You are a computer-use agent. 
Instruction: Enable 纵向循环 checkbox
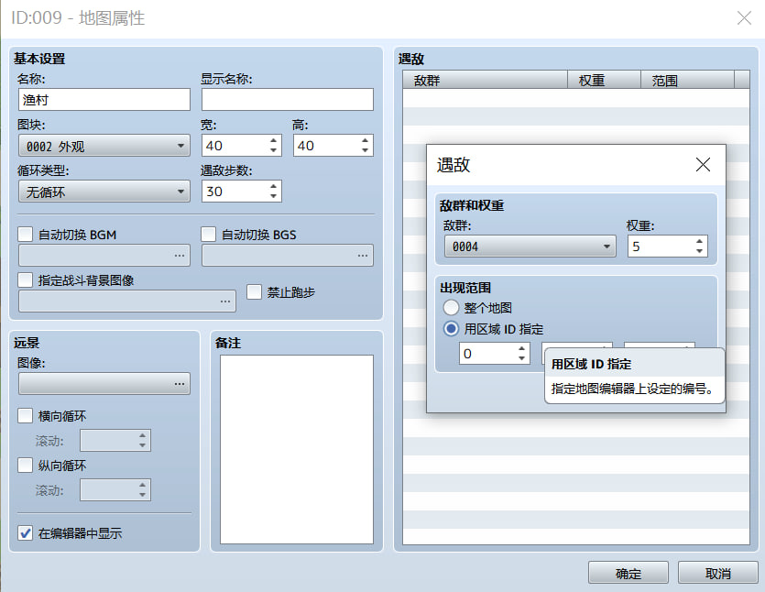[x=25, y=466]
